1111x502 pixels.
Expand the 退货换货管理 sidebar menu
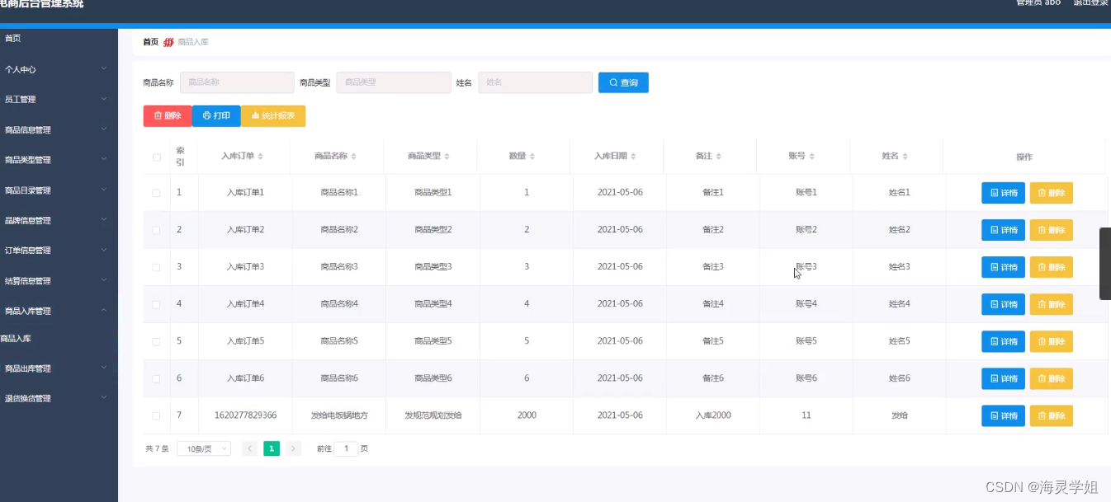[x=59, y=398]
